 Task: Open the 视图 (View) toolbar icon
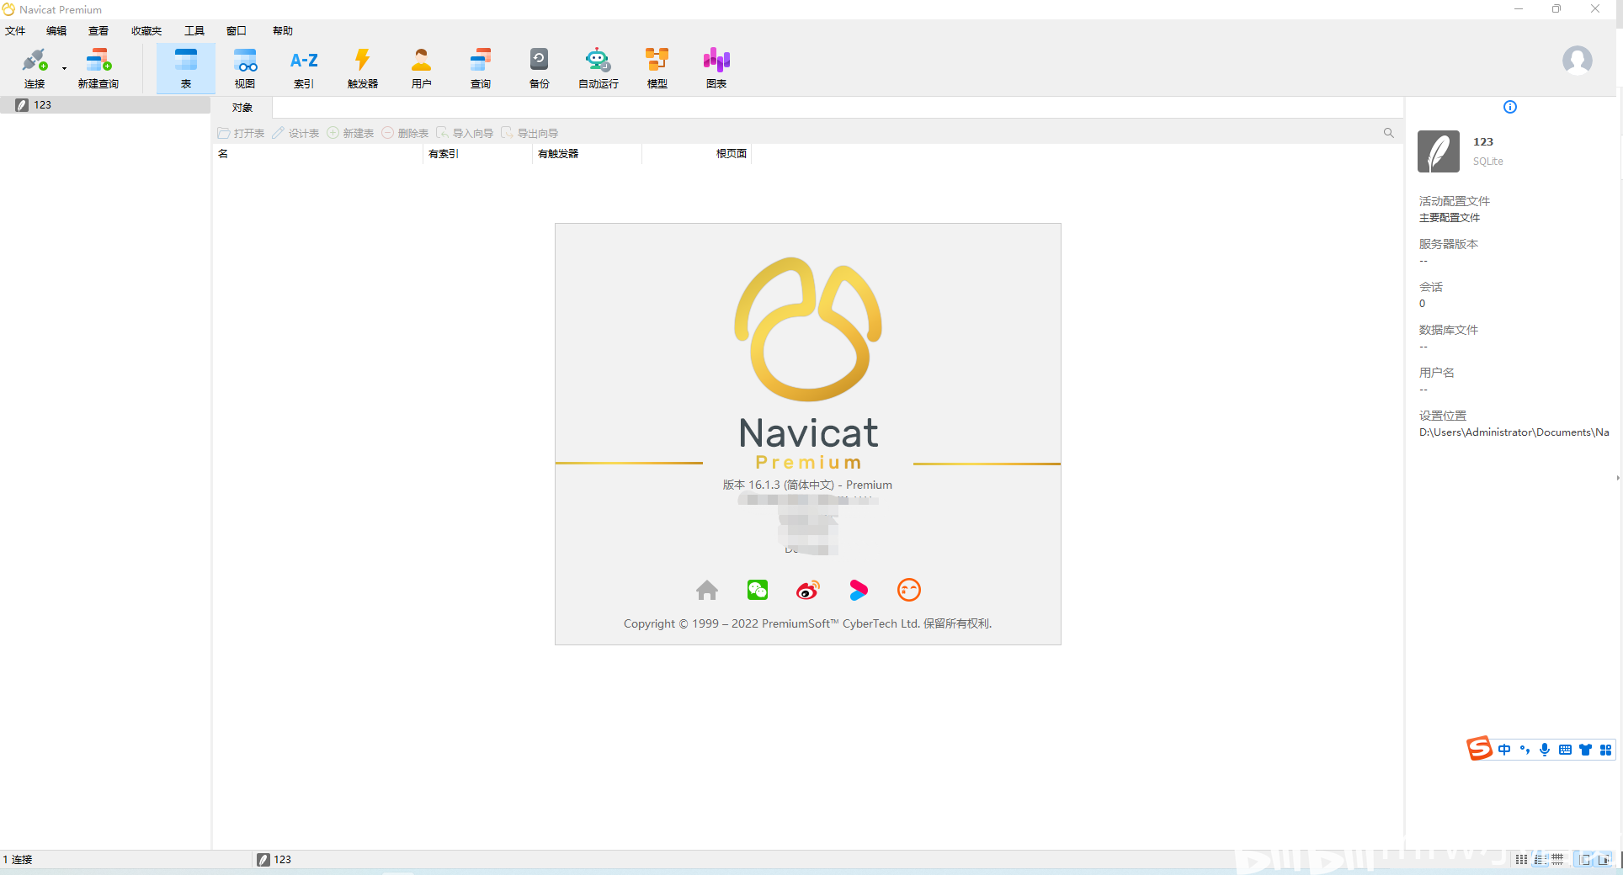coord(245,68)
